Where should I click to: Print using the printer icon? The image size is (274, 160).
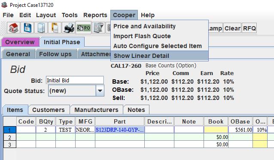point(69,28)
